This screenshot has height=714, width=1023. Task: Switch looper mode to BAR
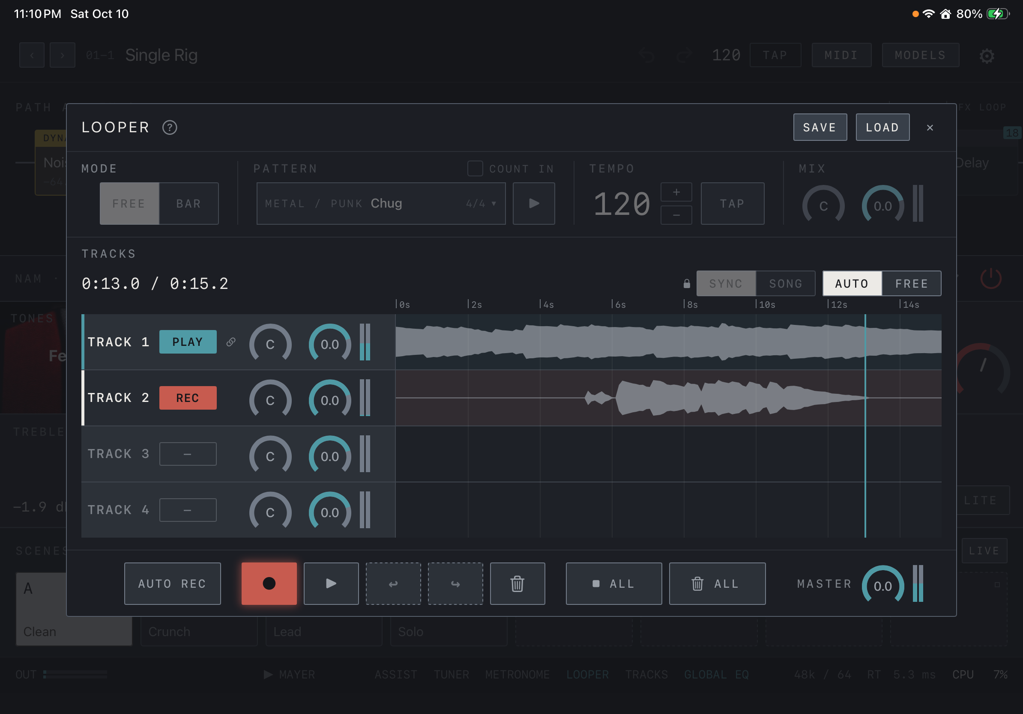click(x=189, y=203)
